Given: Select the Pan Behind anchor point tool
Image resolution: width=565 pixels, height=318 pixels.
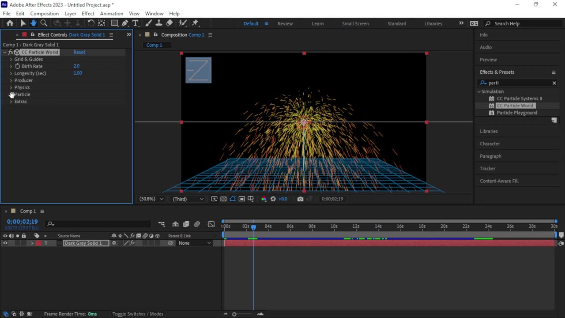Looking at the screenshot, I should pos(102,23).
